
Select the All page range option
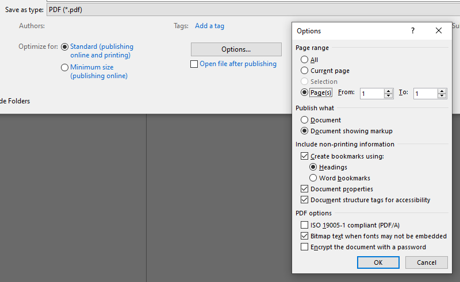point(304,60)
